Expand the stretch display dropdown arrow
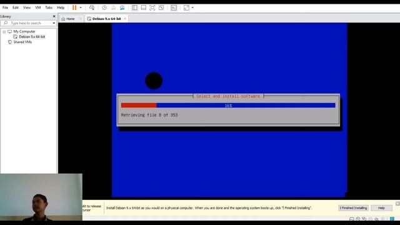Image resolution: width=400 pixels, height=225 pixels. pyautogui.click(x=192, y=7)
